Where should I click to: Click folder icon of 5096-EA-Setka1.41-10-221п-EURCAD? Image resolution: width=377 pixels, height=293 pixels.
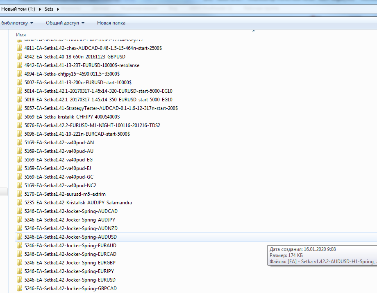20,134
